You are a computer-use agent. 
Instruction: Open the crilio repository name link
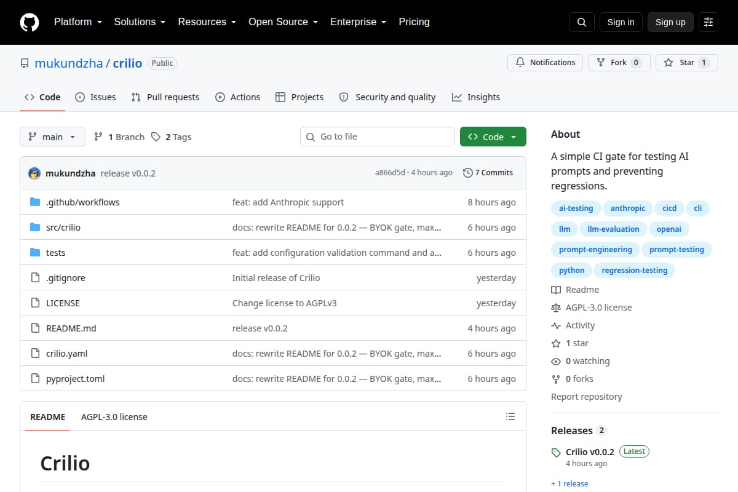127,63
